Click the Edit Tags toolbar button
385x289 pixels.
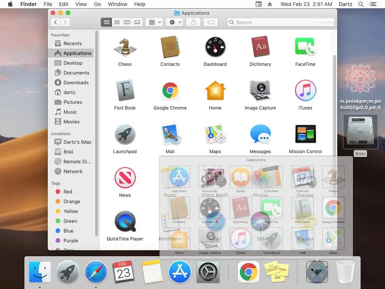pos(211,22)
